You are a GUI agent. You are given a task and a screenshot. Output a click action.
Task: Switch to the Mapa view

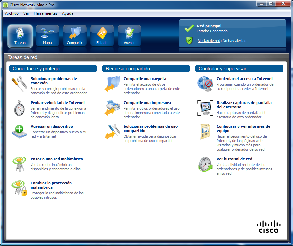47,36
